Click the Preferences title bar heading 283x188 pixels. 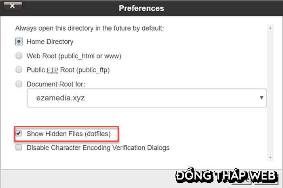coord(141,8)
